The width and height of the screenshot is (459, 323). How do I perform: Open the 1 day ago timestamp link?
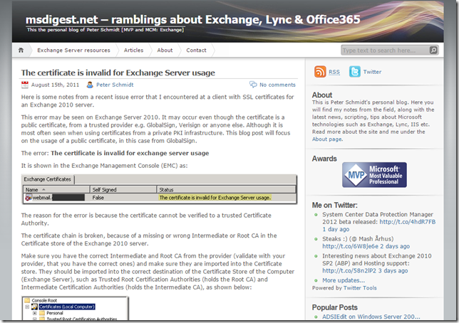(336, 229)
